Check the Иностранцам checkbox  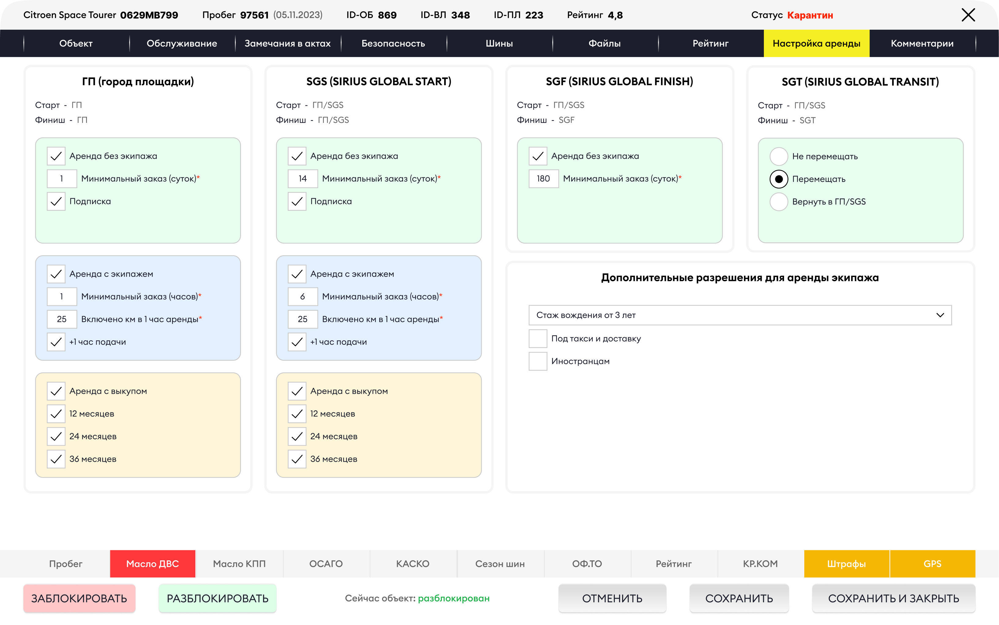pyautogui.click(x=538, y=361)
